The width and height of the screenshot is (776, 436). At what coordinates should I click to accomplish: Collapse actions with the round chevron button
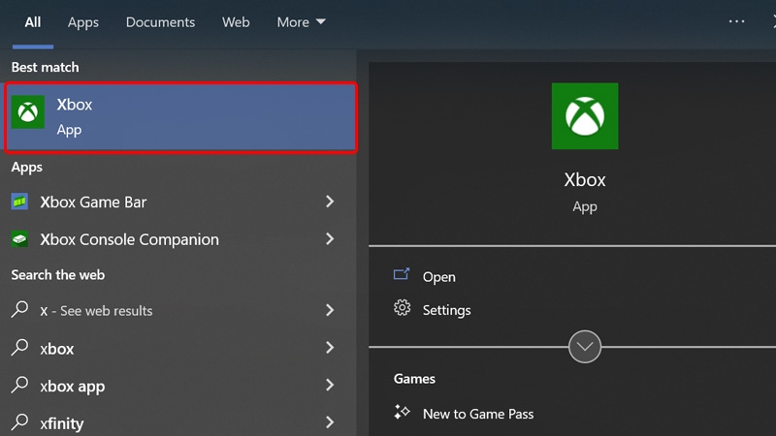coord(585,347)
